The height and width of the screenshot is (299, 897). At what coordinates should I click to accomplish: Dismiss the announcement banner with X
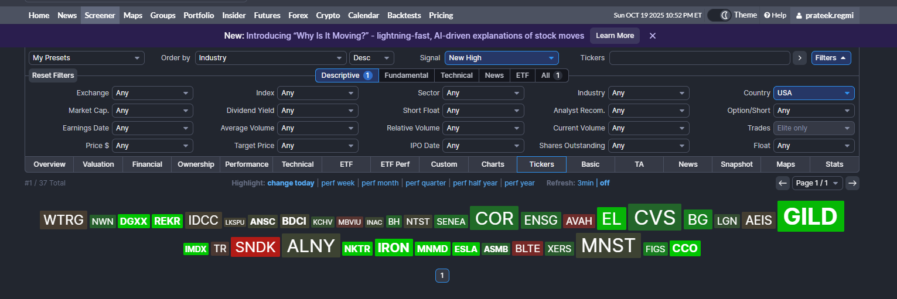tap(653, 36)
